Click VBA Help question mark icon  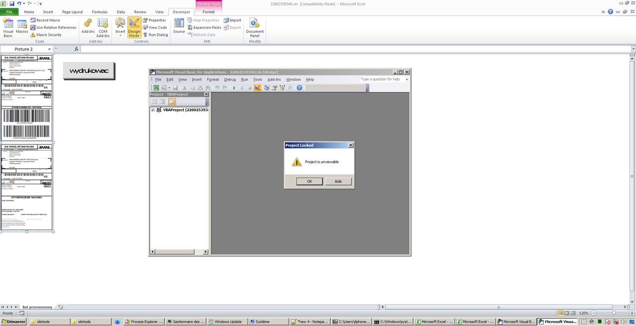pos(299,88)
